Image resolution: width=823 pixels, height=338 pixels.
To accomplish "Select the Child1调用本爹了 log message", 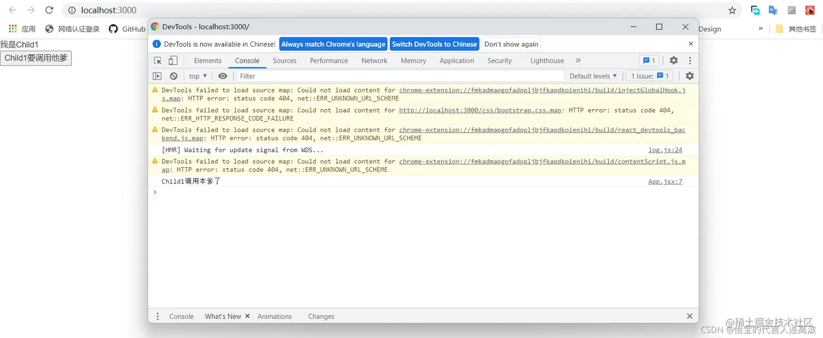I will [x=191, y=181].
